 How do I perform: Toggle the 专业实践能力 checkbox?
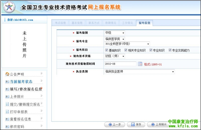(x=170, y=50)
